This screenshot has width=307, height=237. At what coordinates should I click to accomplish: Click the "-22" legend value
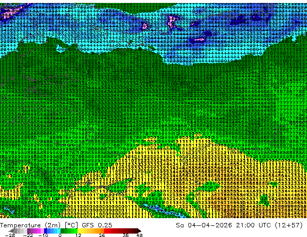click(28, 235)
